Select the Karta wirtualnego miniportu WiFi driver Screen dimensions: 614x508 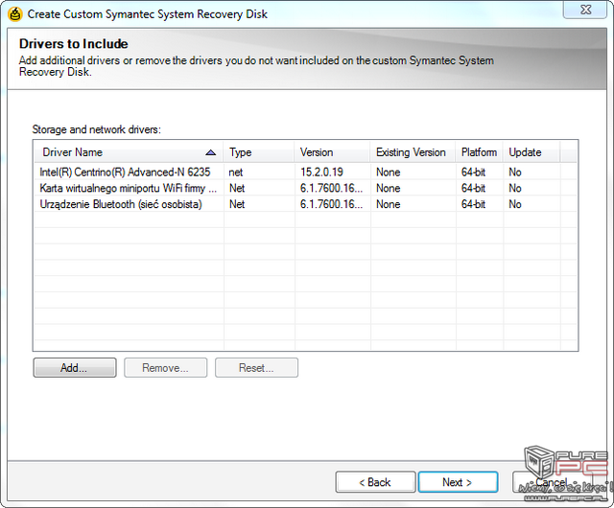tap(305, 188)
